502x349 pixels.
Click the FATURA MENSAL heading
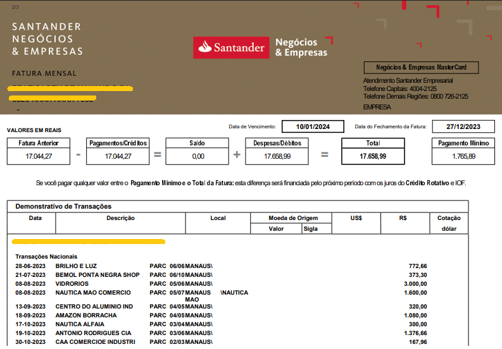click(44, 73)
